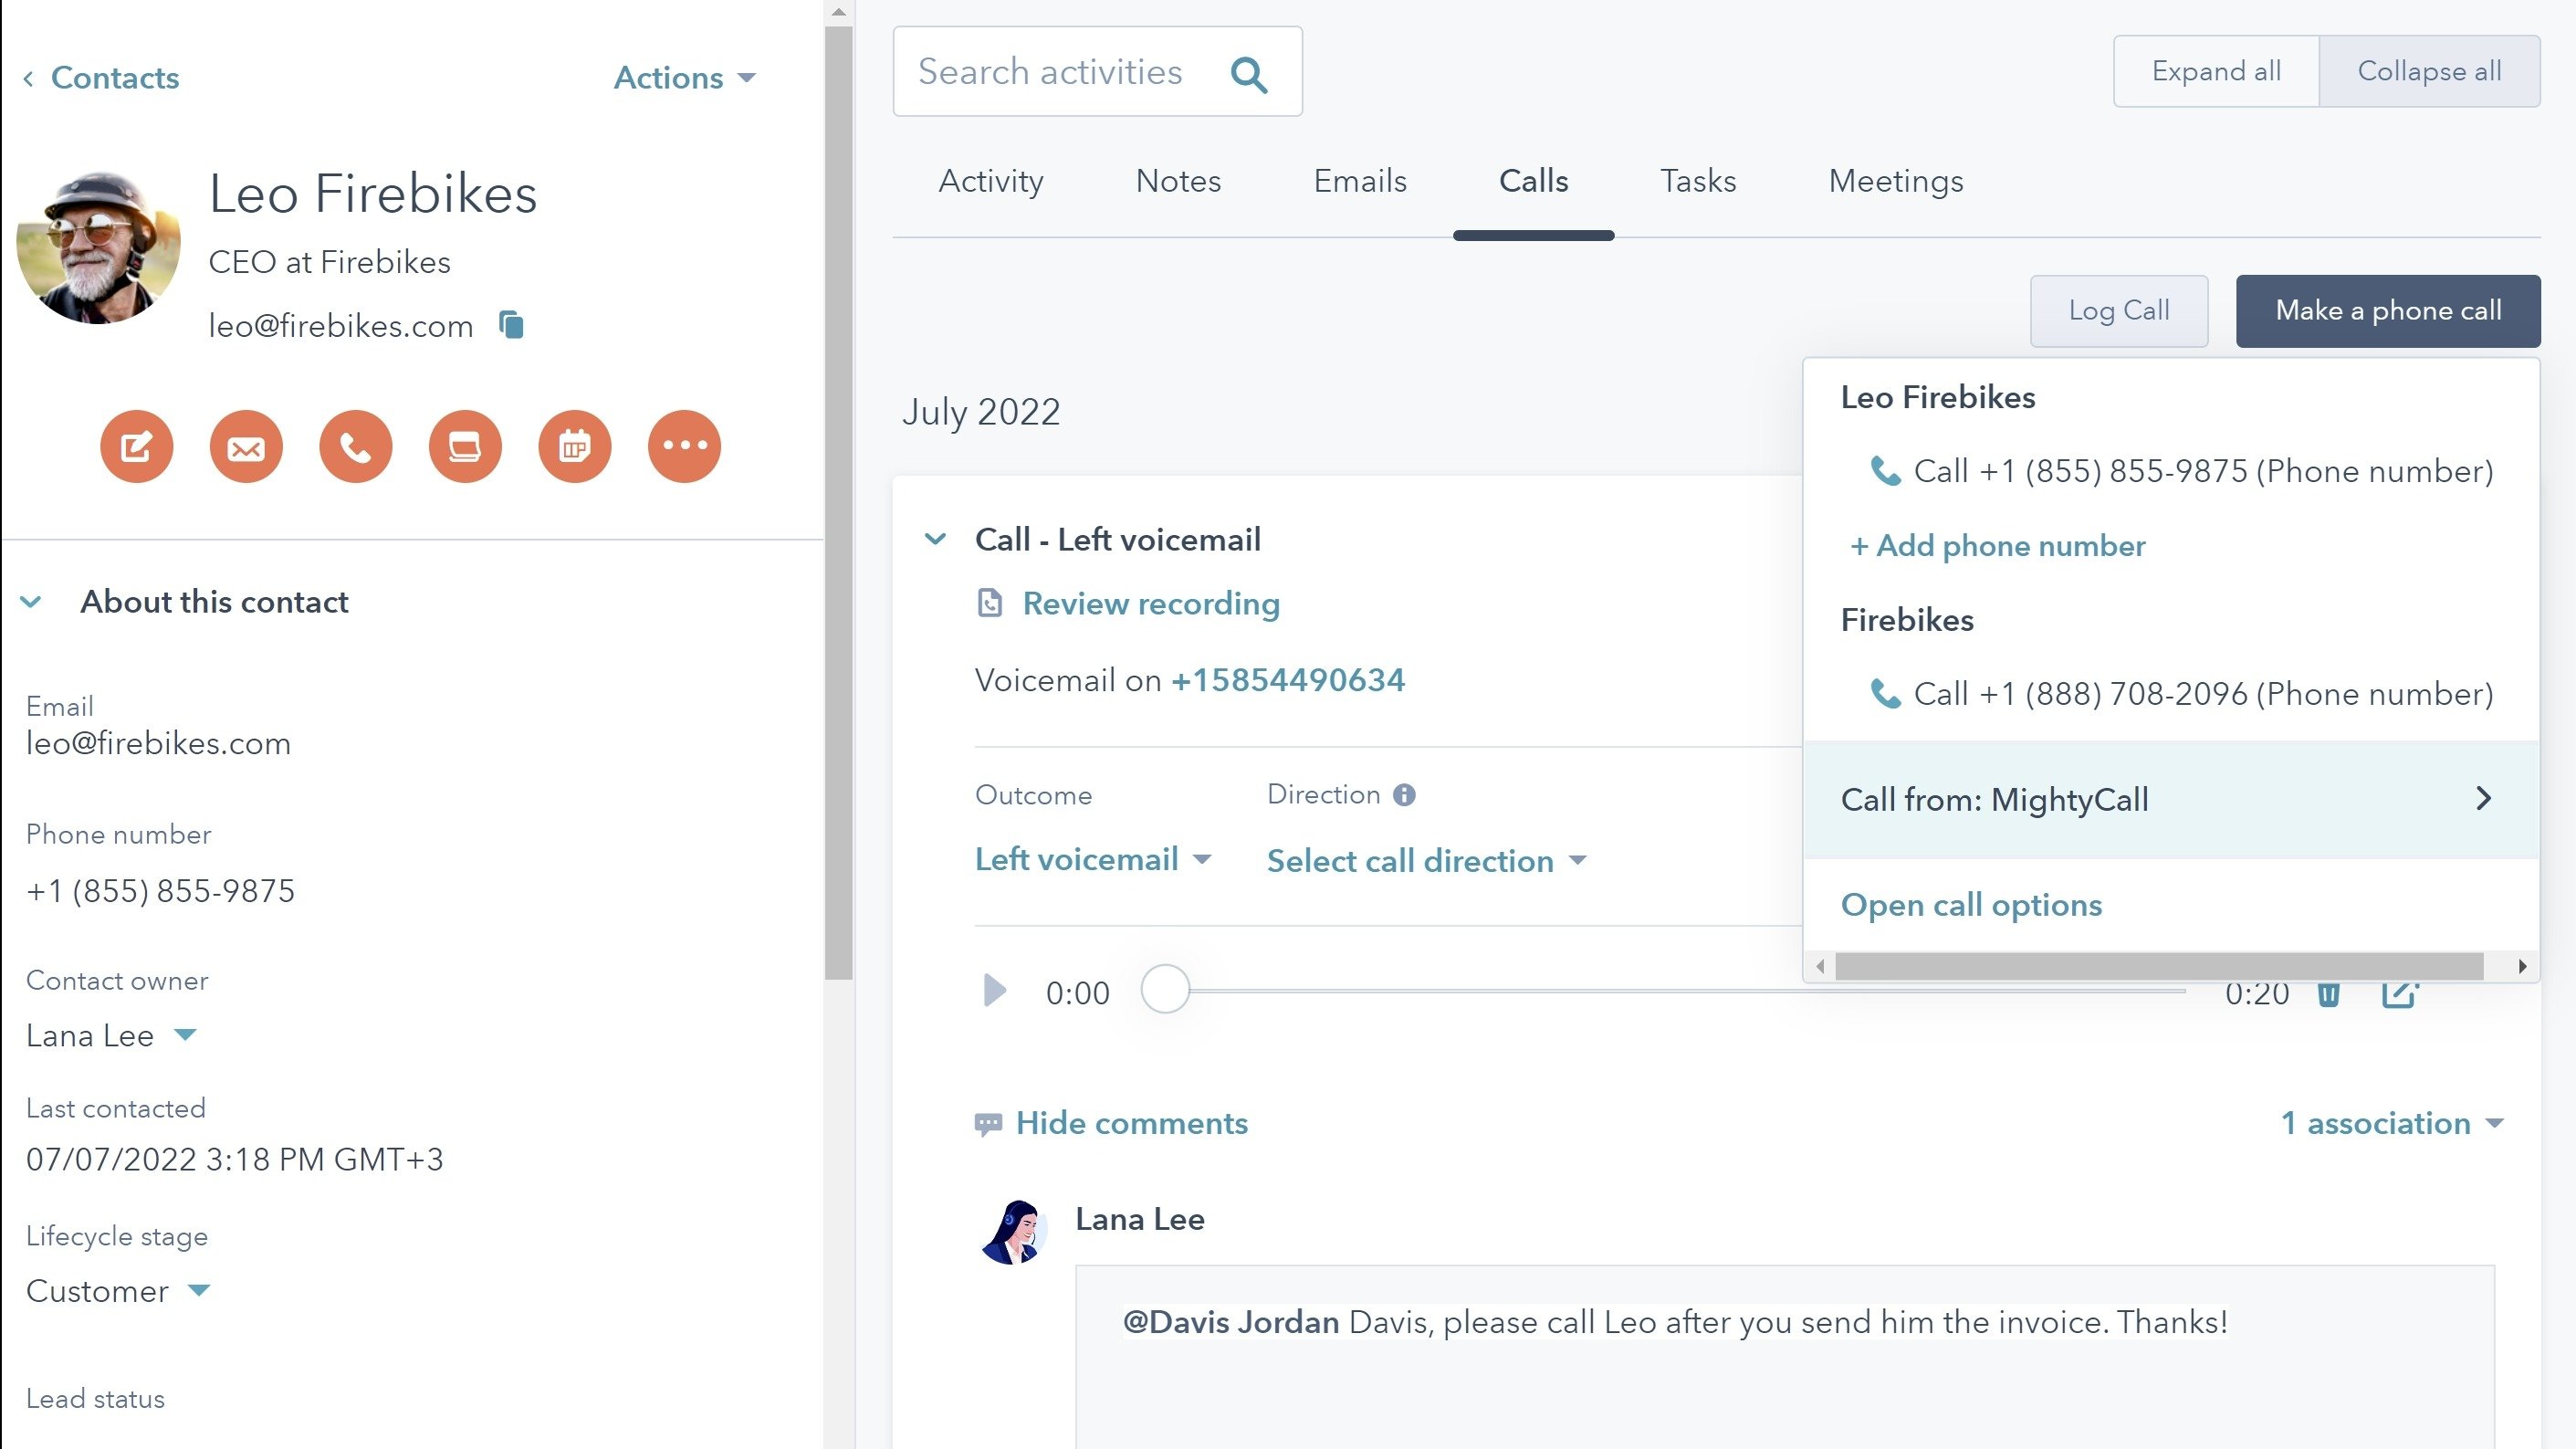This screenshot has width=2576, height=1449.
Task: Click the orange three-dots more icon
Action: pyautogui.click(x=684, y=446)
